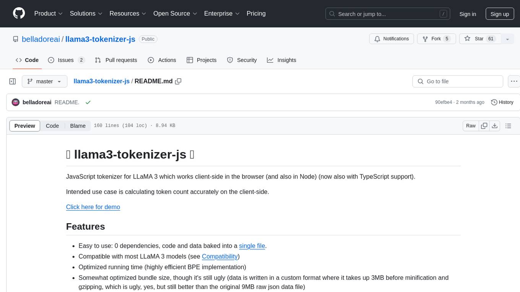Open belladoreai avatar in commit row
The image size is (520, 292).
click(x=16, y=102)
